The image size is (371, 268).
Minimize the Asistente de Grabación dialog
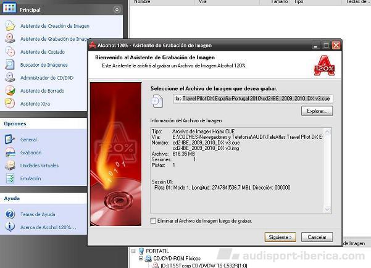tap(315, 45)
